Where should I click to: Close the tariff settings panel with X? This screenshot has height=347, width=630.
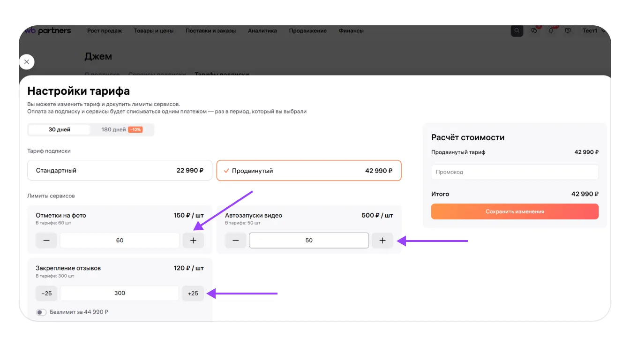point(27,61)
